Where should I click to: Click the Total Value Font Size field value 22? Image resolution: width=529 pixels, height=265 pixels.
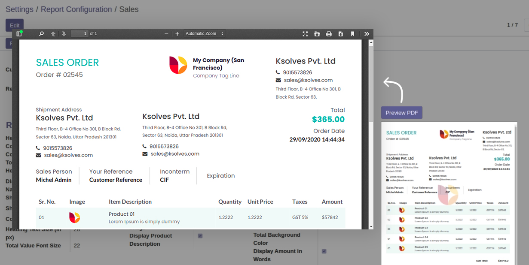77,246
